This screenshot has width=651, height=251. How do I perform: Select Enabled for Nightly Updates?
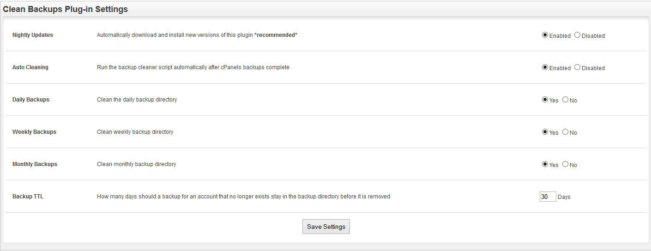[x=545, y=35]
